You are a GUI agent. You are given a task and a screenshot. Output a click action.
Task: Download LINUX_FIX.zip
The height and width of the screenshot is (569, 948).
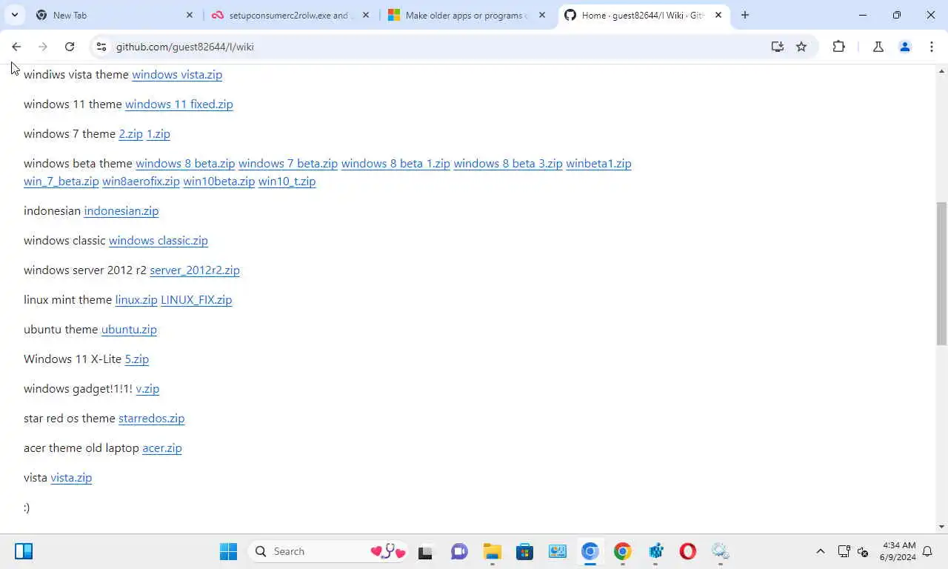(196, 300)
